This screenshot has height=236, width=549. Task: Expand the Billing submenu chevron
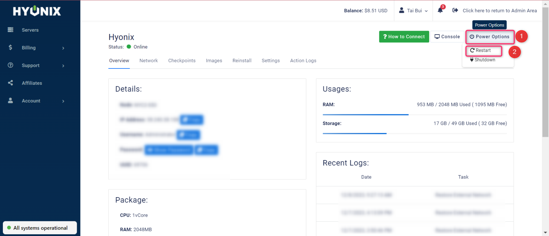pyautogui.click(x=63, y=48)
